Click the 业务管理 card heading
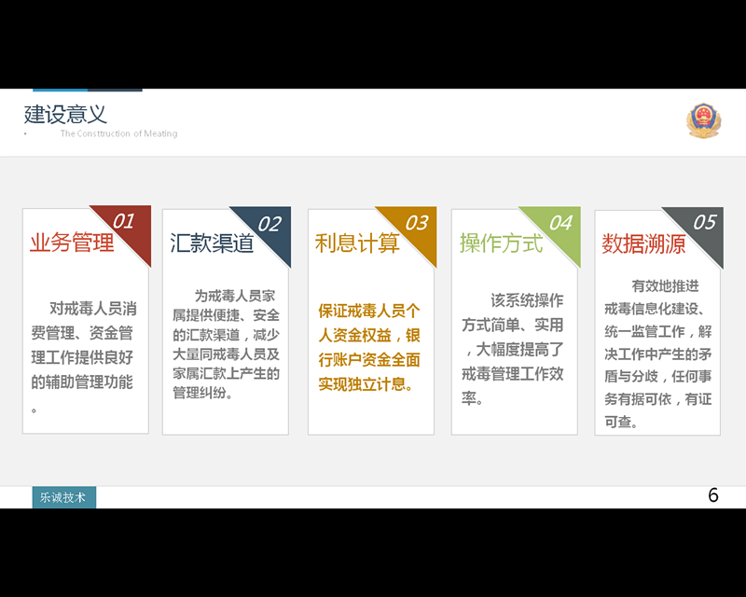 pyautogui.click(x=72, y=243)
